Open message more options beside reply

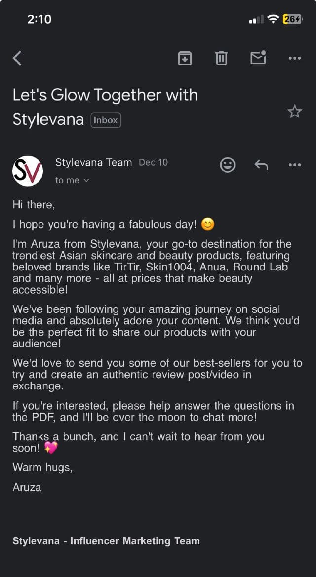[x=295, y=165]
